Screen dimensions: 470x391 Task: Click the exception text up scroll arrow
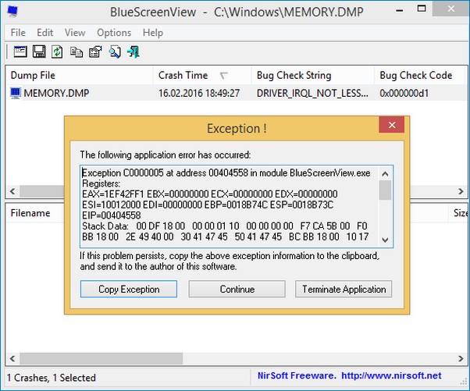(385, 173)
